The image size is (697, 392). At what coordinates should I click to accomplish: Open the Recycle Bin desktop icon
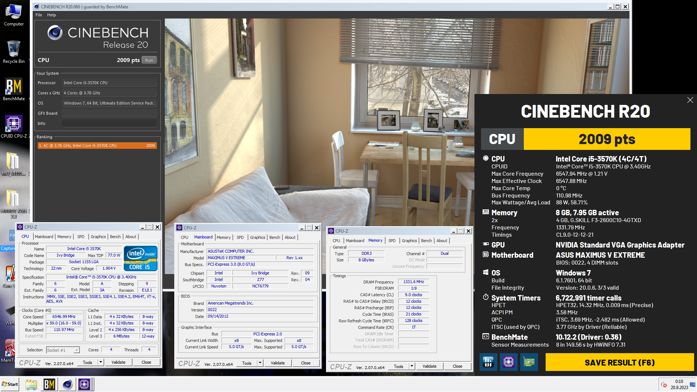pyautogui.click(x=14, y=52)
